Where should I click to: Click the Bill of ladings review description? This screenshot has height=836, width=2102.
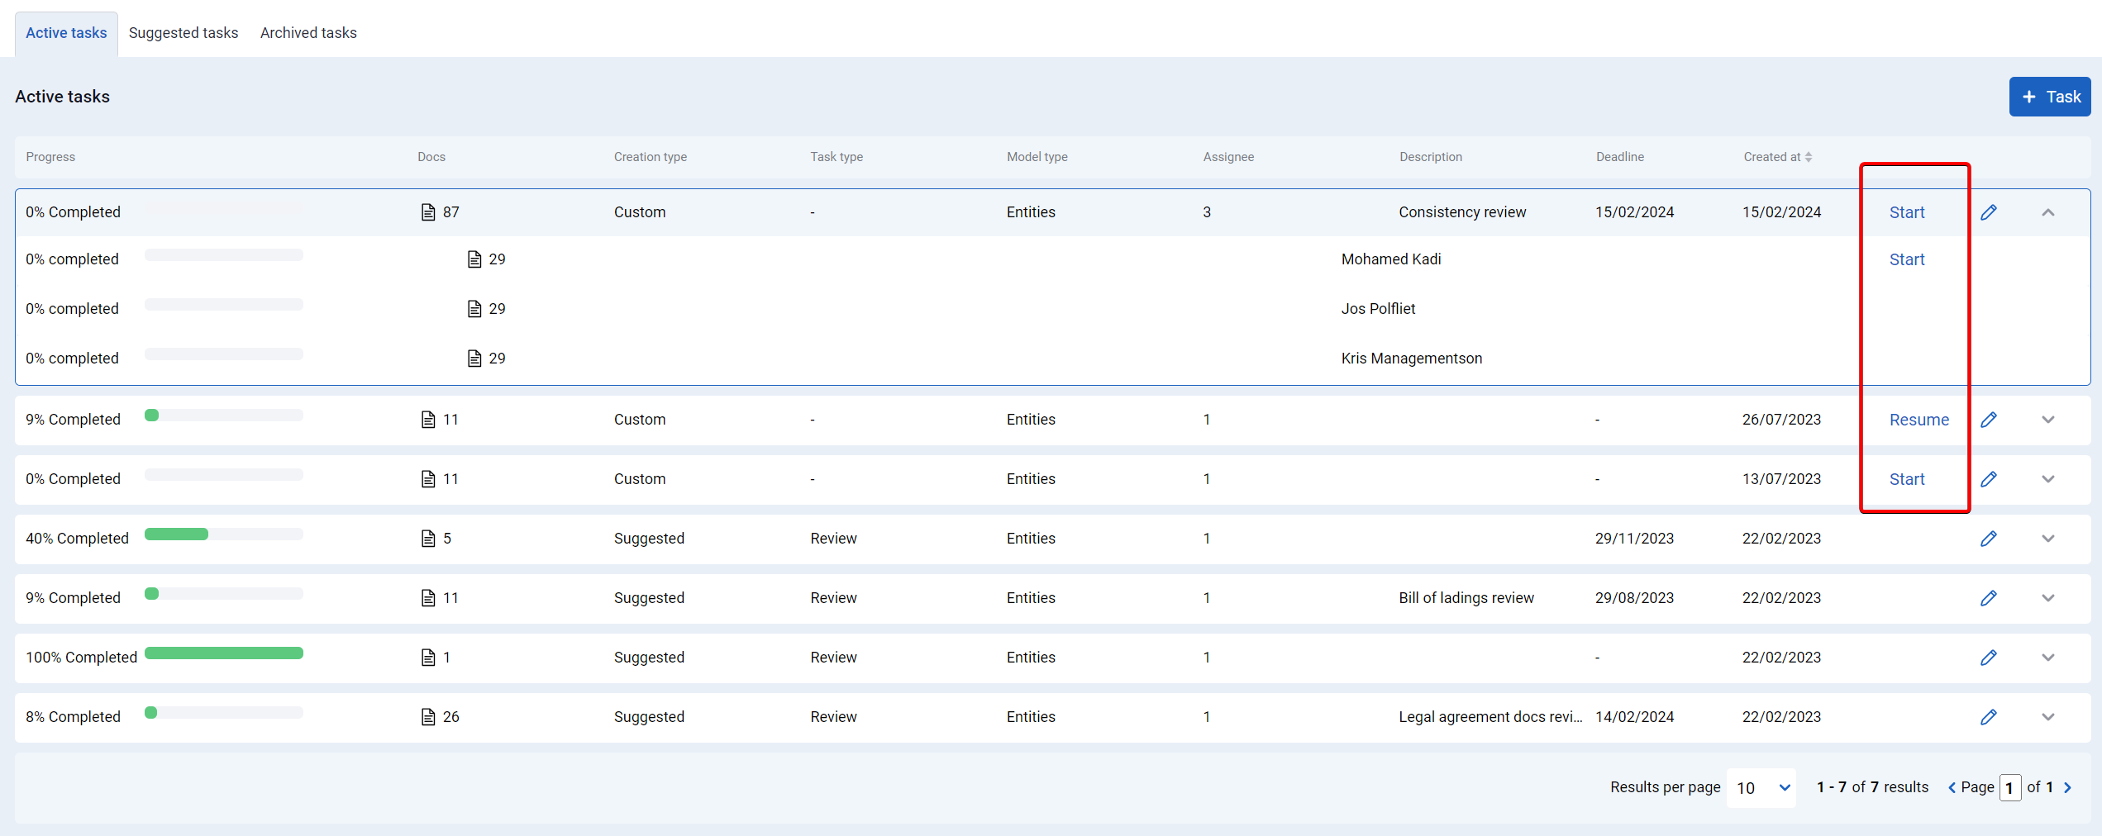(x=1466, y=598)
